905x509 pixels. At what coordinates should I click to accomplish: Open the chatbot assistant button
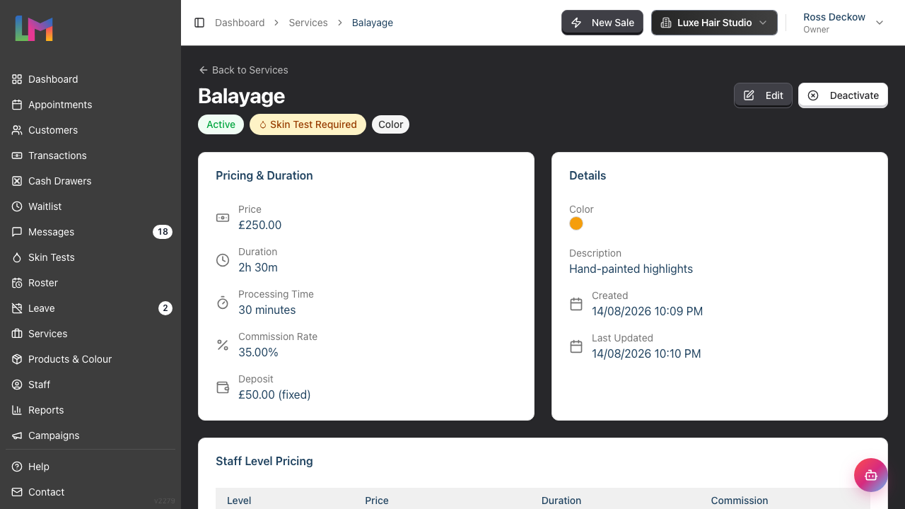871,475
